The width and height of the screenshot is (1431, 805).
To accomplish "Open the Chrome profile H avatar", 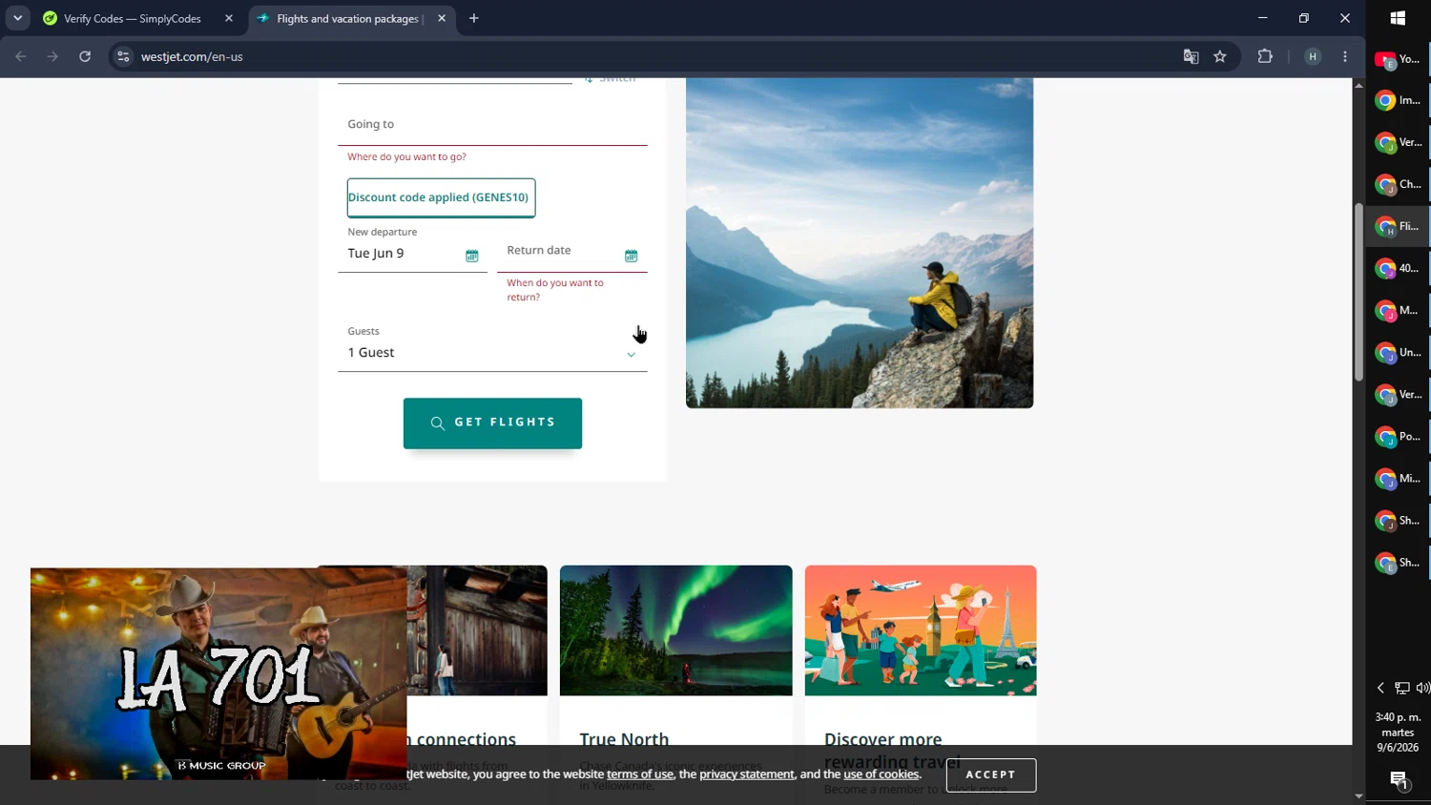I will (1313, 56).
